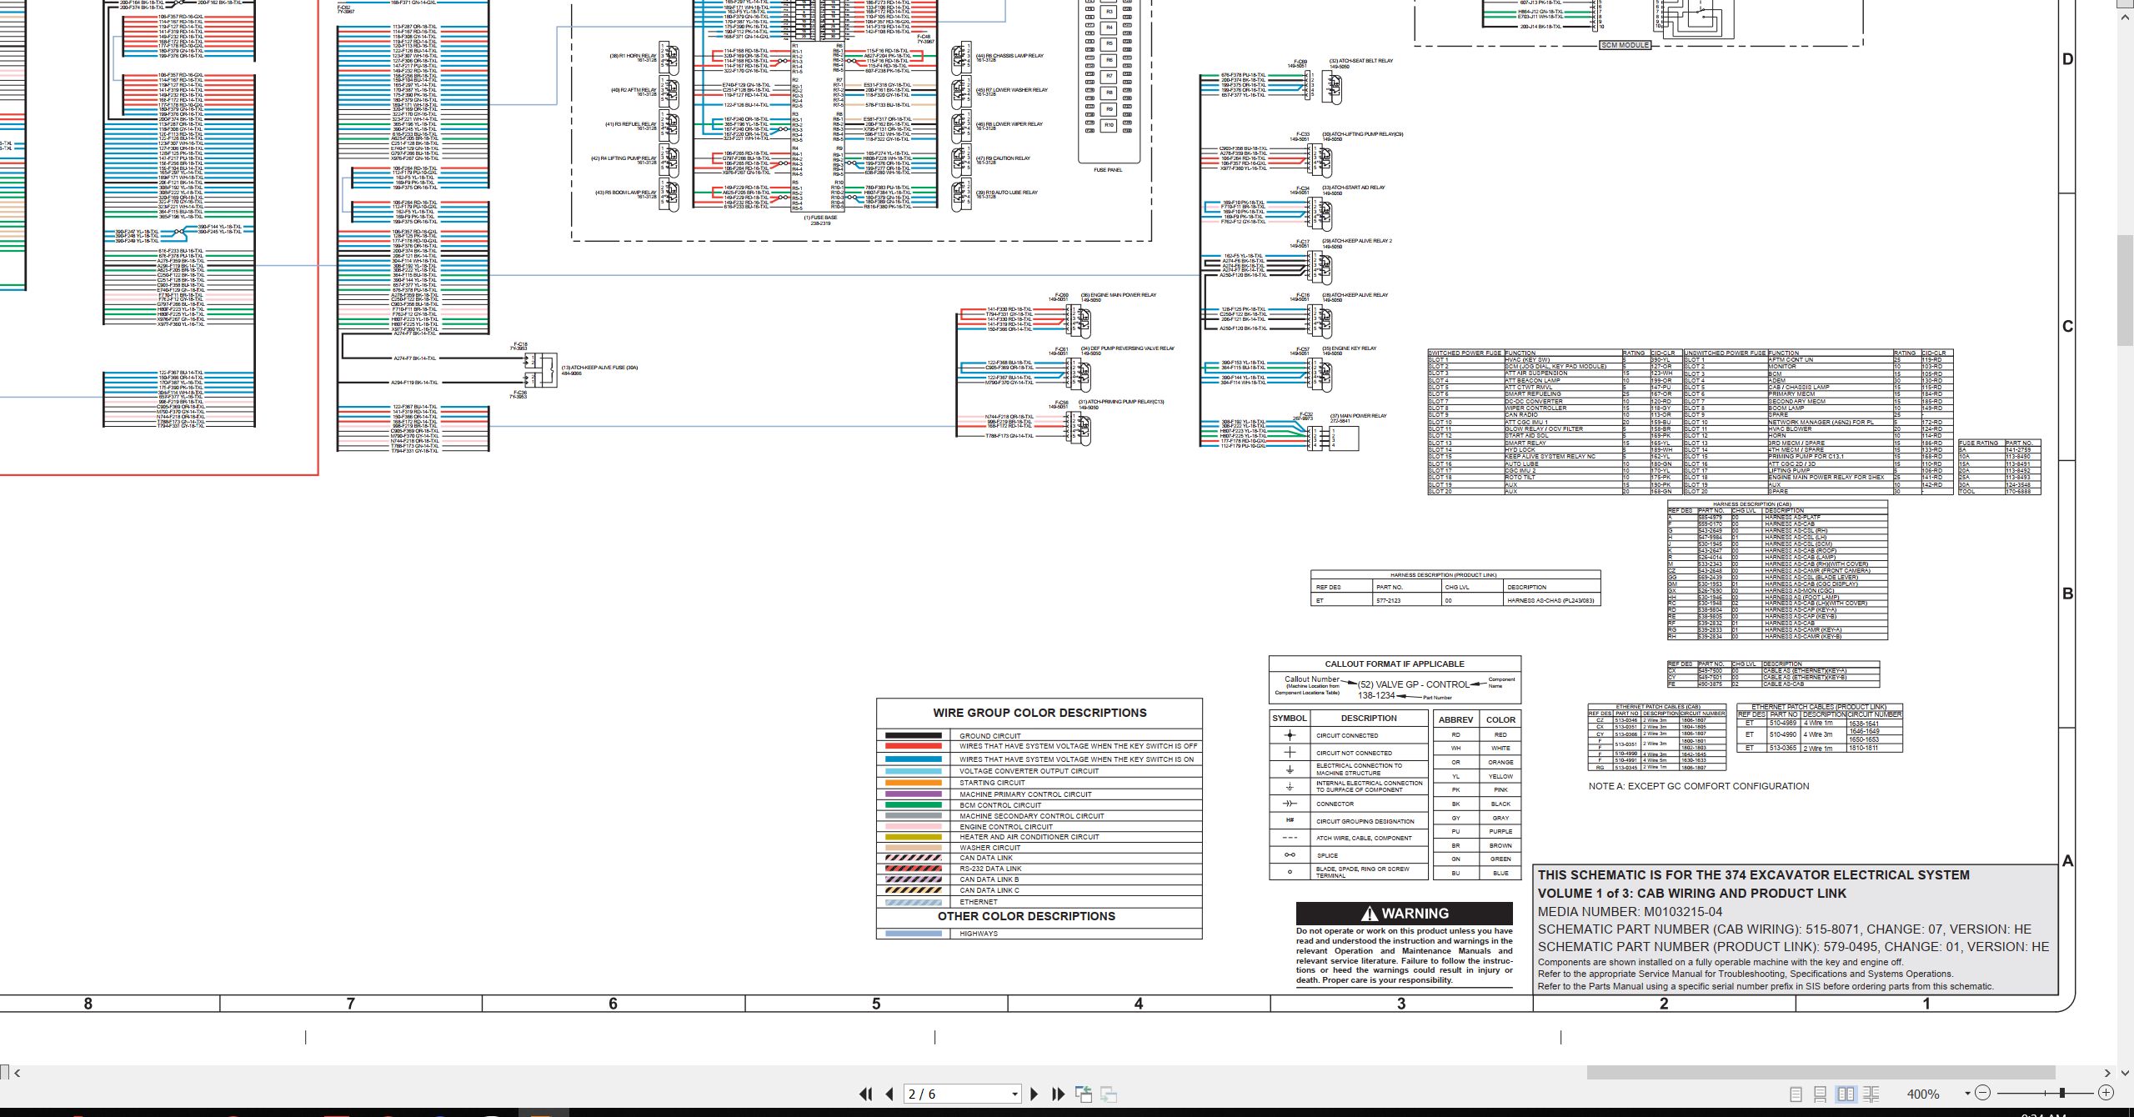The width and height of the screenshot is (2134, 1117).
Task: Go to the previous page
Action: [889, 1094]
